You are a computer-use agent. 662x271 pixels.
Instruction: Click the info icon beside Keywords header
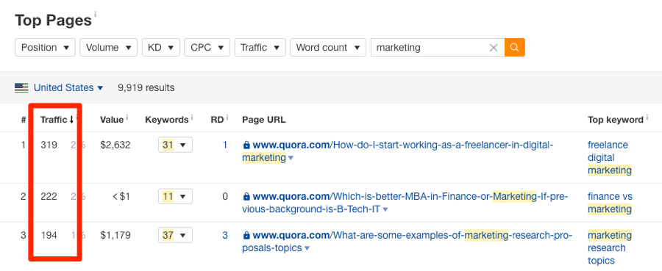click(x=192, y=118)
